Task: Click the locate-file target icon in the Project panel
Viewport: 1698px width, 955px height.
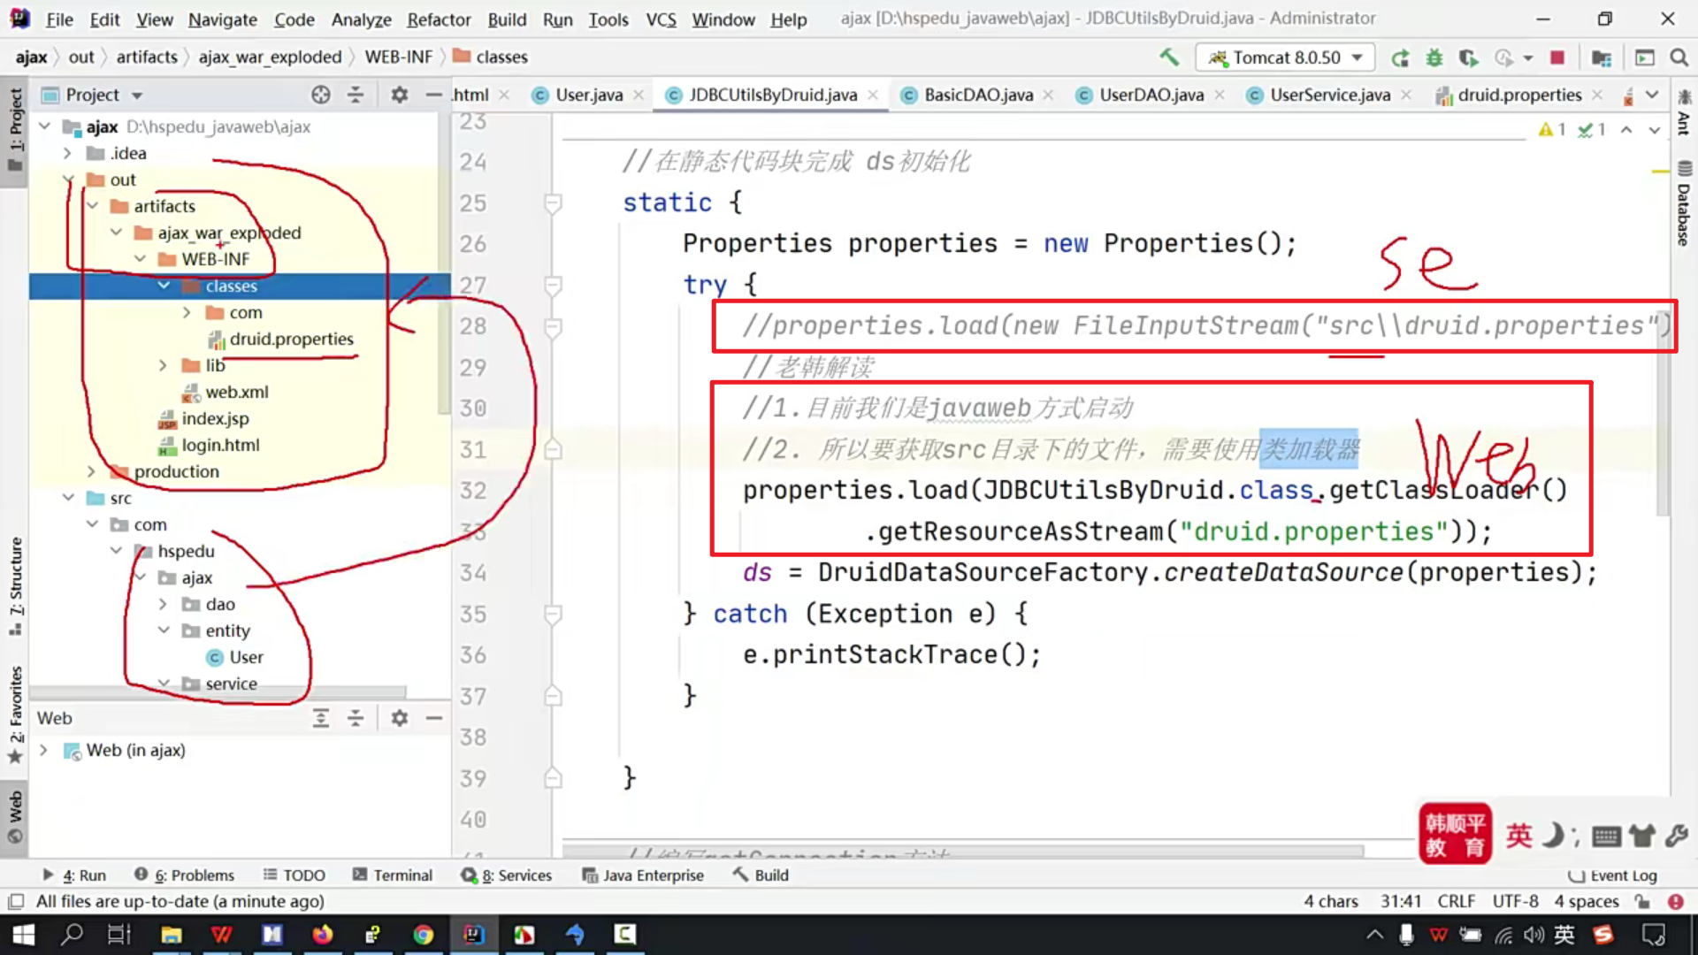Action: (x=321, y=95)
